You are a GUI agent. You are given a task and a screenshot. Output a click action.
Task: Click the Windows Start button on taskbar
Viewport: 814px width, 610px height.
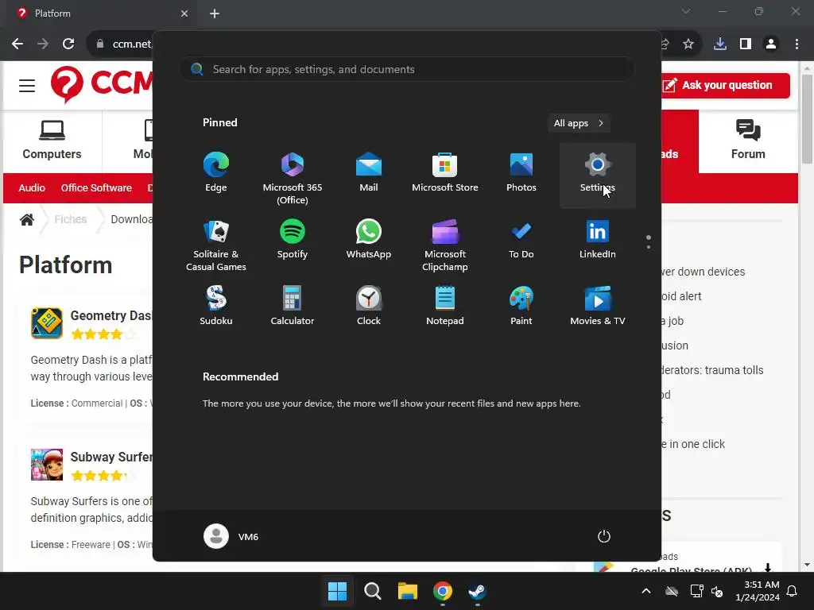[337, 591]
